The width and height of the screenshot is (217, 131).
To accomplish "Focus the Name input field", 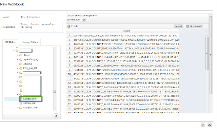I will [x=40, y=17].
